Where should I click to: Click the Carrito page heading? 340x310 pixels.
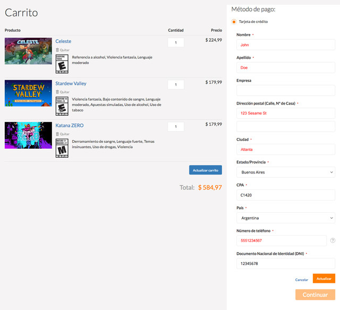tap(21, 13)
